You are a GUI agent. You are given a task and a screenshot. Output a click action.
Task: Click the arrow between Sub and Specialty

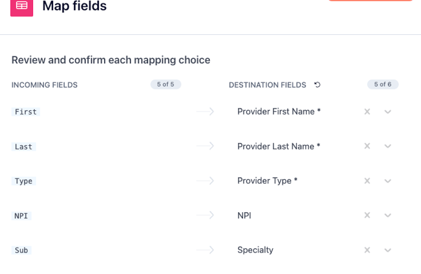coord(205,250)
